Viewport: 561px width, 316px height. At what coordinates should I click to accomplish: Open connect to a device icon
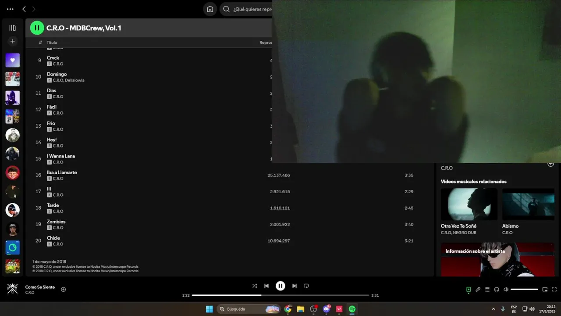coord(497,289)
